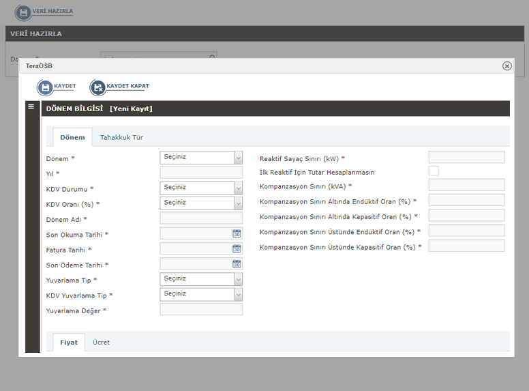The width and height of the screenshot is (529, 391).
Task: Open calendar for Fatura Tarihi
Action: coord(237,248)
